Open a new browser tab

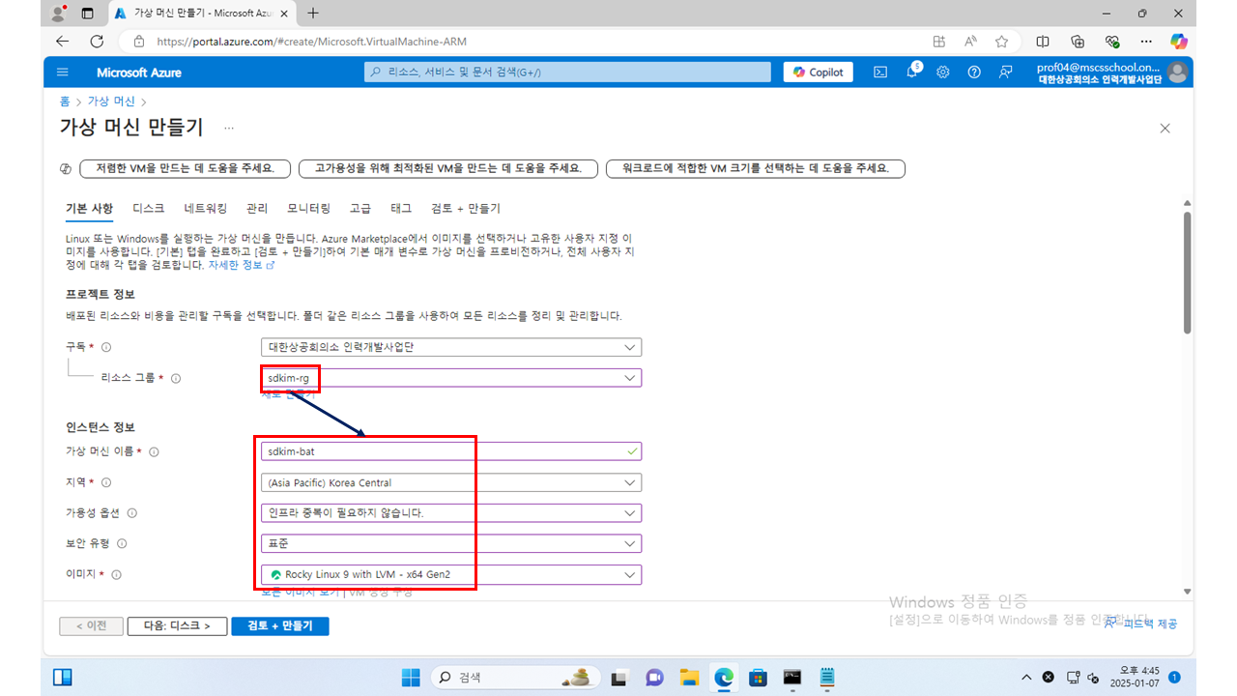(x=312, y=14)
